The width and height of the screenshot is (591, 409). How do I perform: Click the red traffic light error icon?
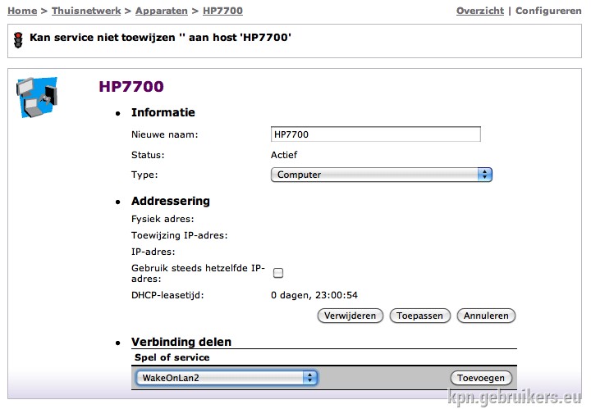18,40
